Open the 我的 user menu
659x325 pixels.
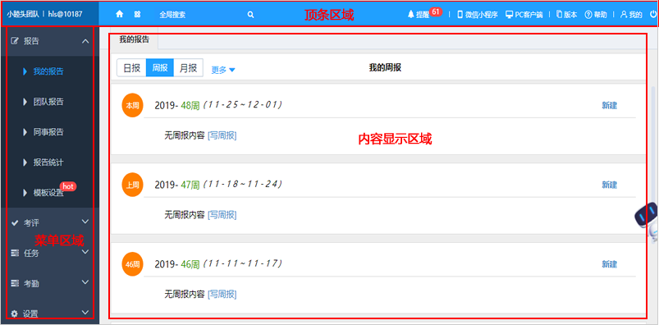click(631, 14)
